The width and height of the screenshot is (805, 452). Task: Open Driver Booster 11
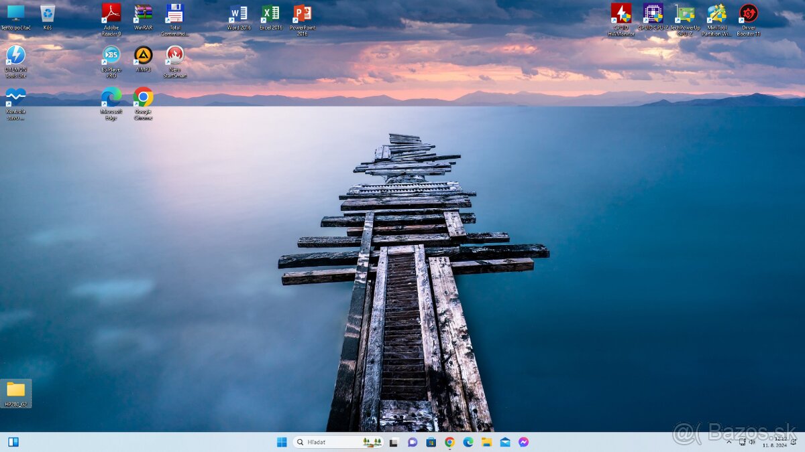tap(747, 13)
